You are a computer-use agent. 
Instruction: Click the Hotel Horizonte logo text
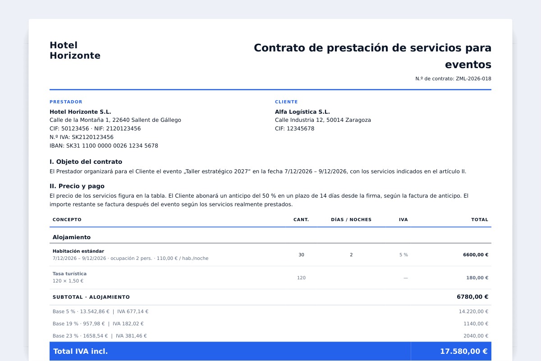(75, 51)
